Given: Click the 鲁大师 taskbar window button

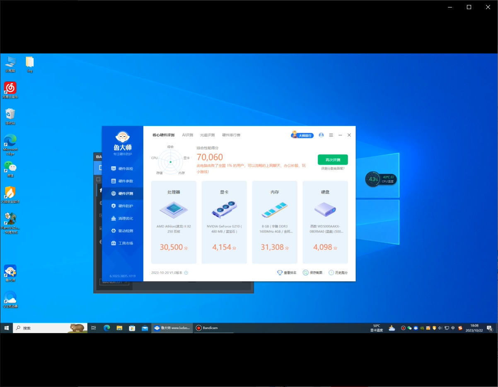Looking at the screenshot, I should pyautogui.click(x=172, y=328).
